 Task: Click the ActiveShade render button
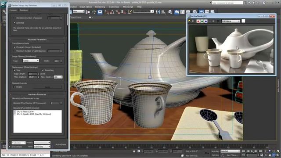61,144
